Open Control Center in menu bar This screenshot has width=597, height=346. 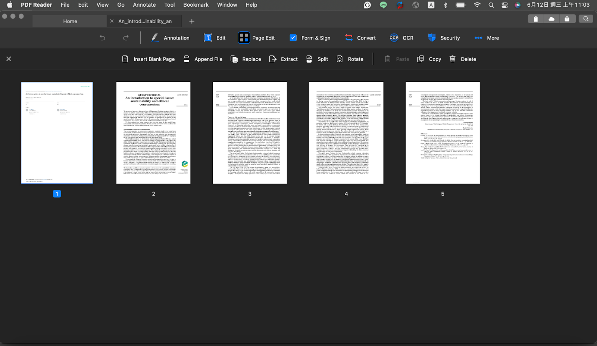[504, 5]
